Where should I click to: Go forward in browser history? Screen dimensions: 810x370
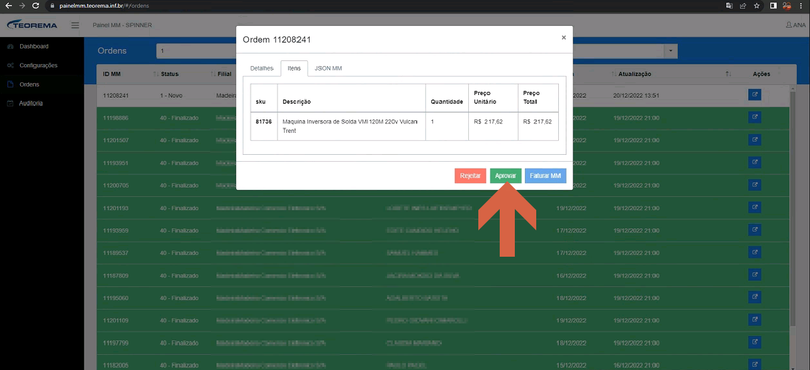click(22, 6)
